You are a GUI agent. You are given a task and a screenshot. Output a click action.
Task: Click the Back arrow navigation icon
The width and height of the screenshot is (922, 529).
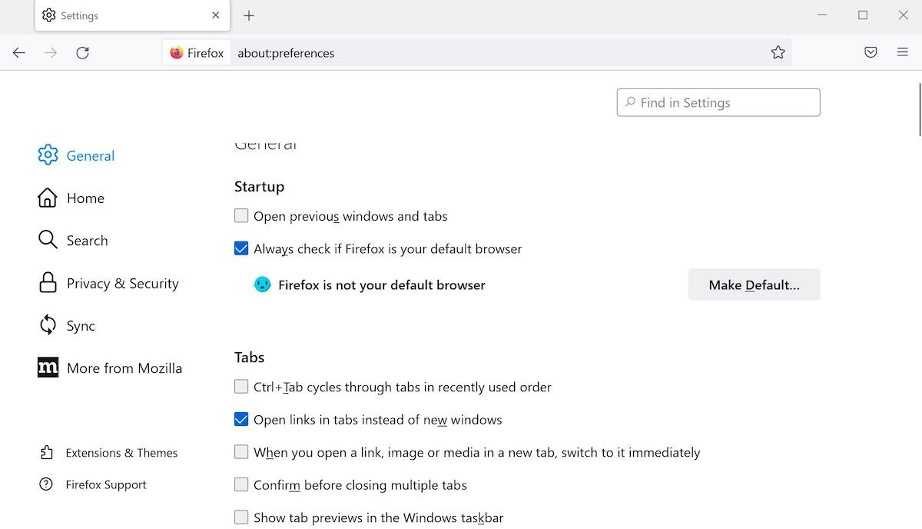[19, 53]
